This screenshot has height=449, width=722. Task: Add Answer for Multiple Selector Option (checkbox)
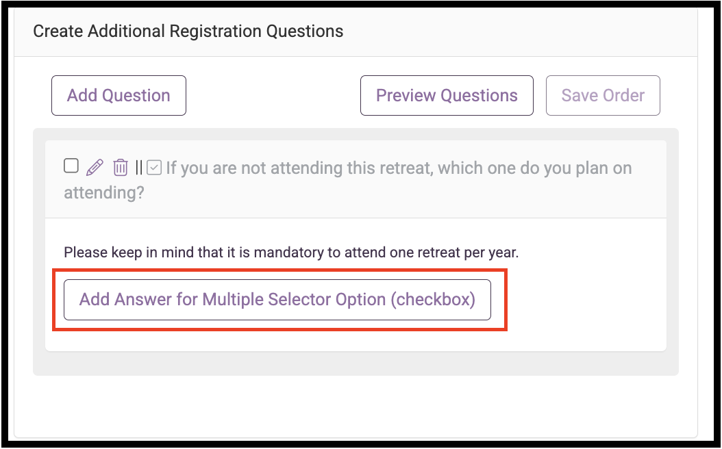point(277,300)
